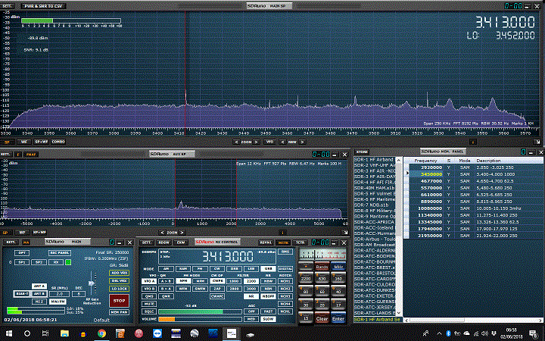Select VFO B
This screenshot has height=341, width=545.
tap(149, 289)
